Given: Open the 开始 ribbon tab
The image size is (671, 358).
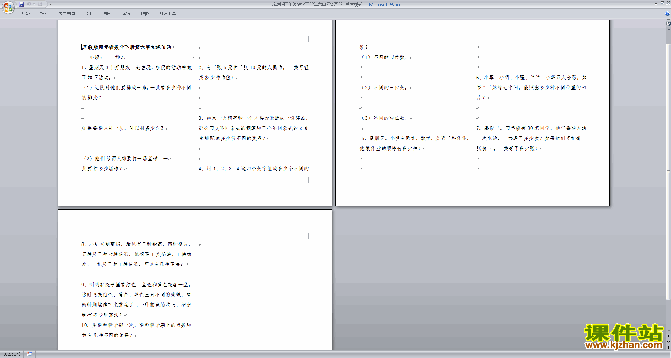Looking at the screenshot, I should [x=25, y=13].
